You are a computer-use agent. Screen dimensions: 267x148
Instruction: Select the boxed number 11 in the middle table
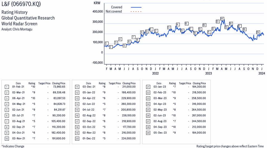tap(77, 87)
